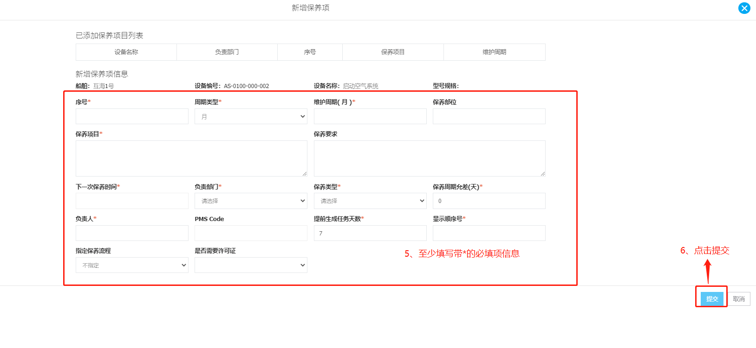
Task: Click the 取消 cancel button
Action: (739, 299)
